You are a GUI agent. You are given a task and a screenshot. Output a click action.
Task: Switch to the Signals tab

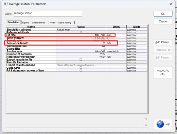pos(25,22)
